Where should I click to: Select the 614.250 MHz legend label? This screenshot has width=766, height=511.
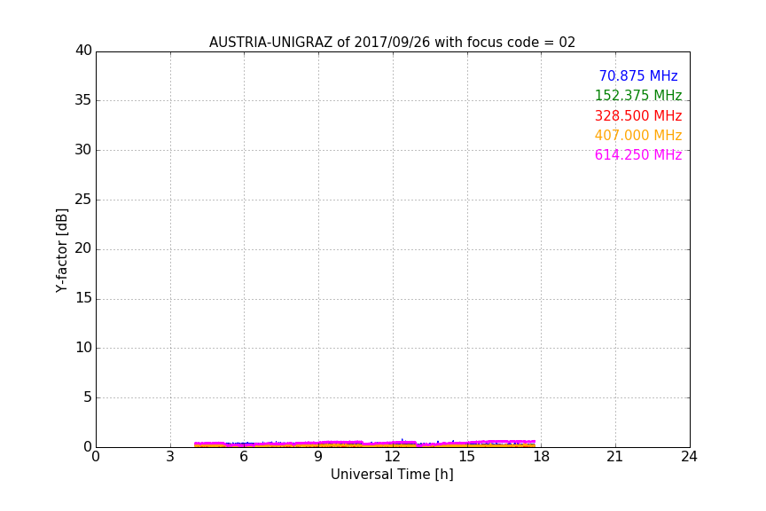click(638, 155)
